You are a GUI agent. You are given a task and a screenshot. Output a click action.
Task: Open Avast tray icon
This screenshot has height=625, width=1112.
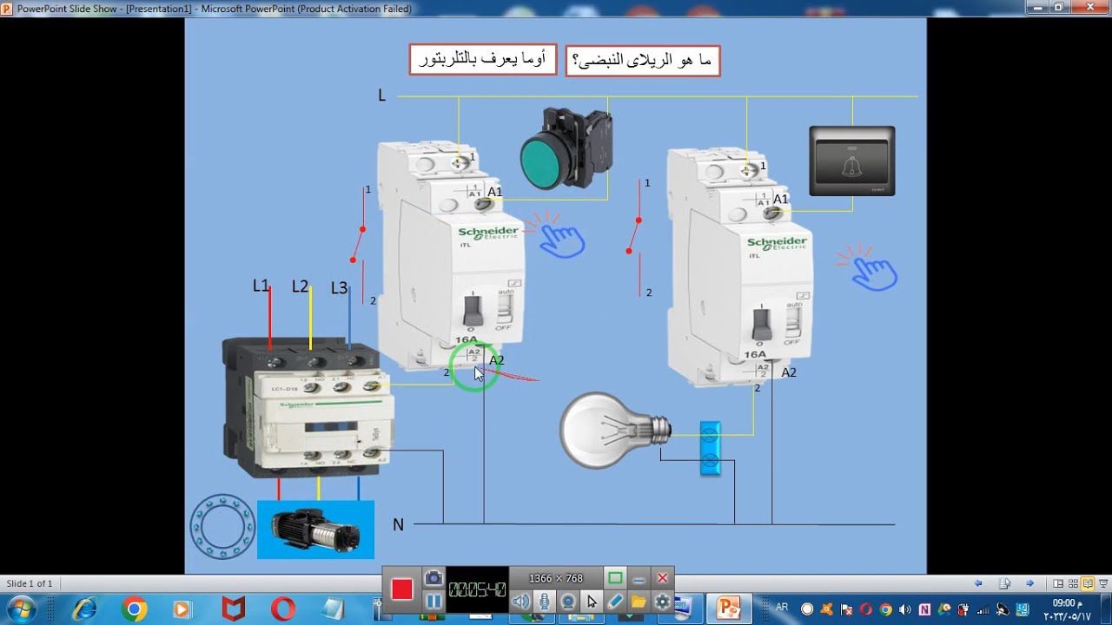(x=826, y=609)
